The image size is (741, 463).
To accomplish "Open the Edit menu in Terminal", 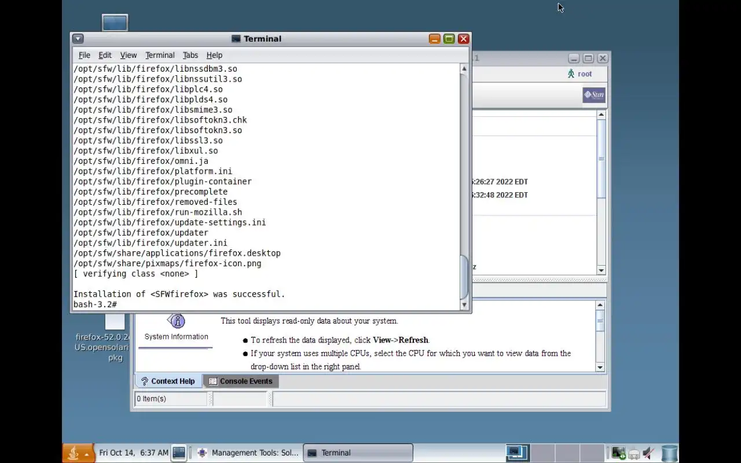I will (105, 55).
